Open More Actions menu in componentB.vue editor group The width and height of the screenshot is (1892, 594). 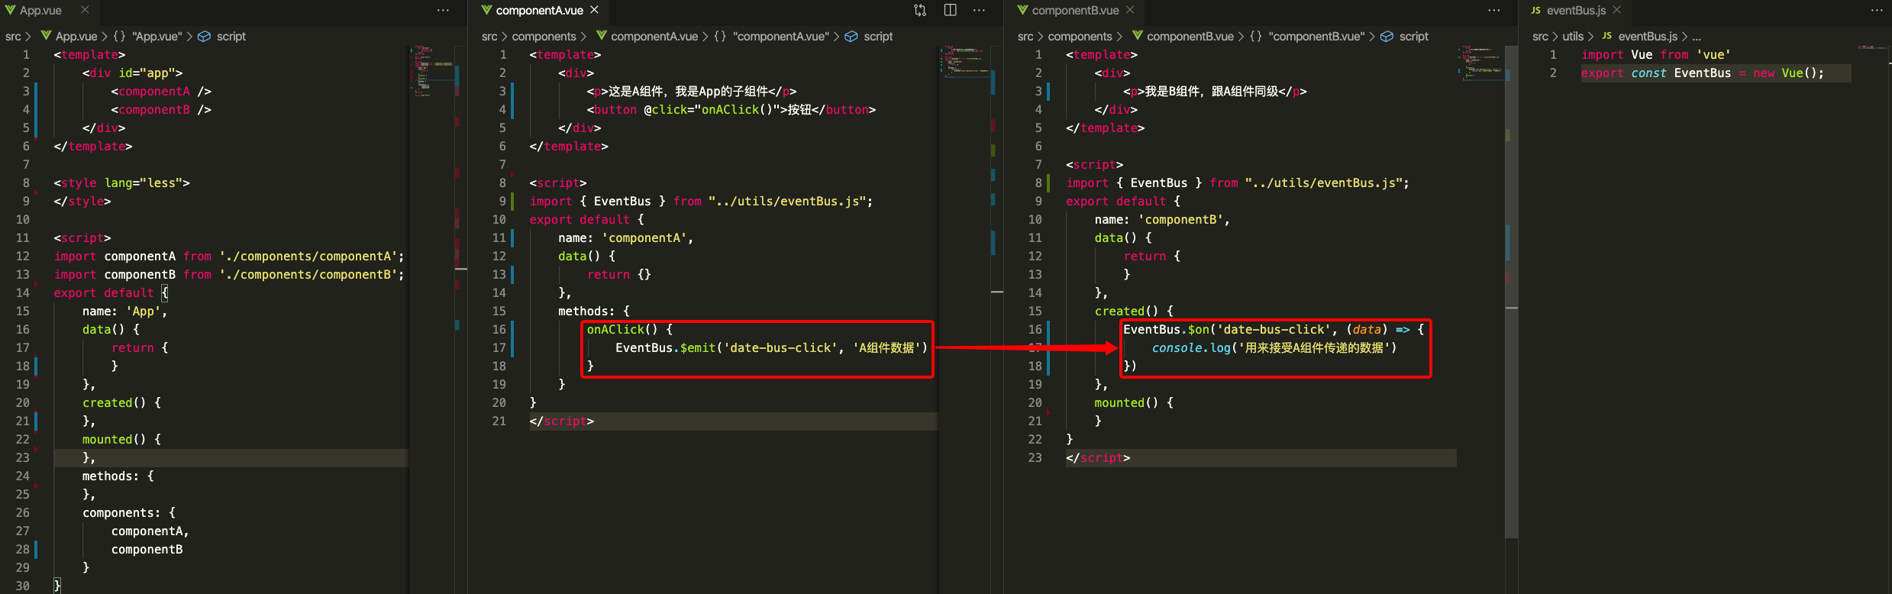click(x=1493, y=10)
